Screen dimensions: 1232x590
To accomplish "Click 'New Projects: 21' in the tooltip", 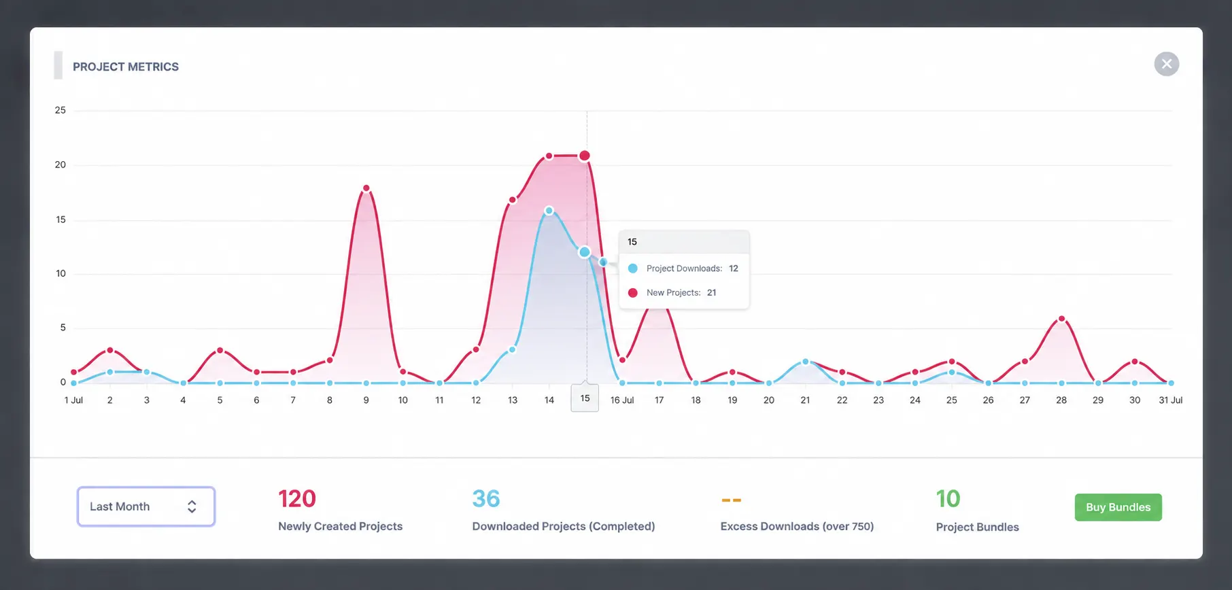I will (x=681, y=293).
